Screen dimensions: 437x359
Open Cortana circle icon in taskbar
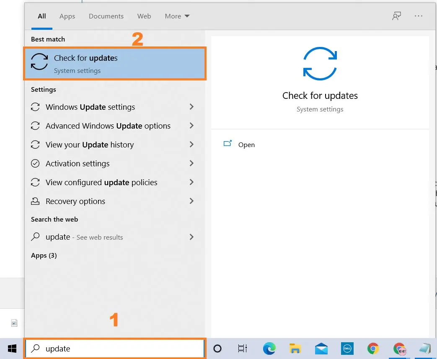coord(217,349)
